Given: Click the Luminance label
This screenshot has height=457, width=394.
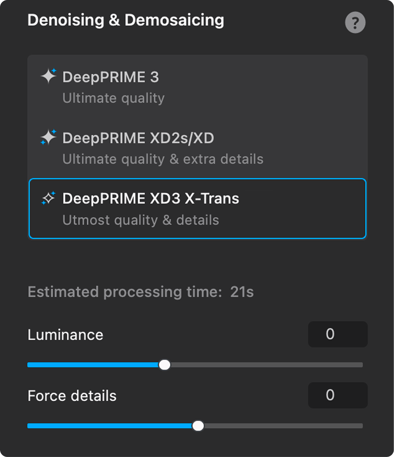Looking at the screenshot, I should tap(65, 335).
